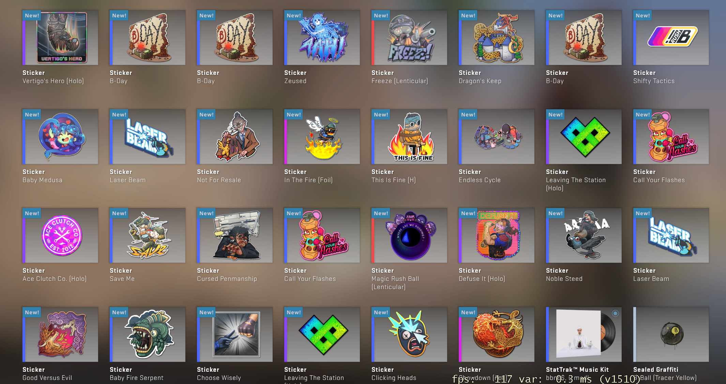Pick Laser Beam sticker beside Noble Steed
726x384 pixels.
pyautogui.click(x=671, y=235)
